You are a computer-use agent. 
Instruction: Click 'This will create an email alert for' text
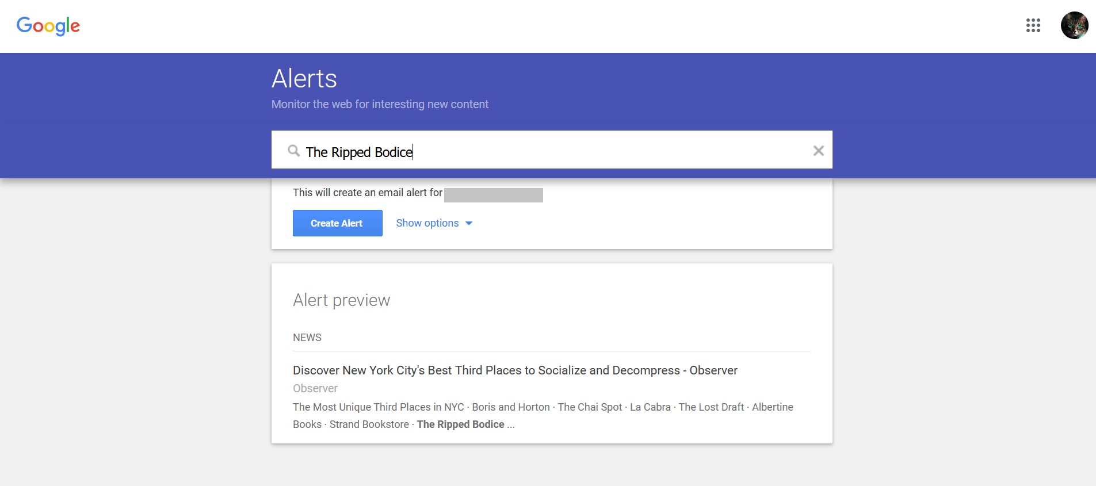[x=368, y=193]
